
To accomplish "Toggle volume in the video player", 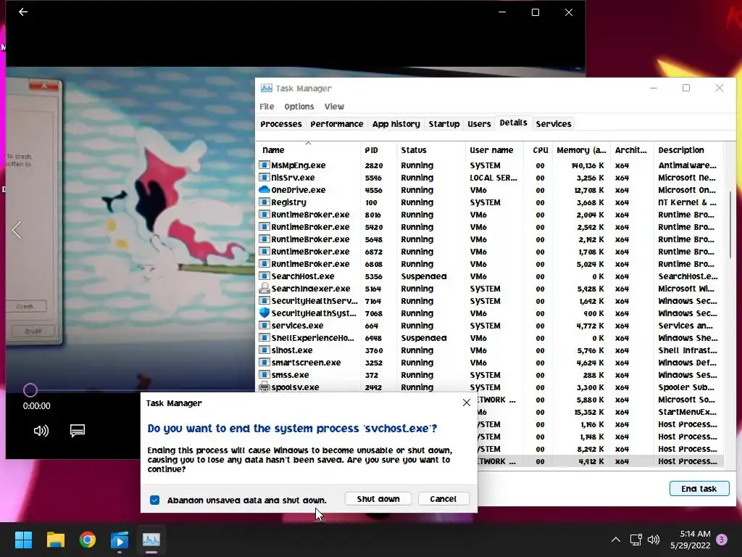I will coord(41,431).
